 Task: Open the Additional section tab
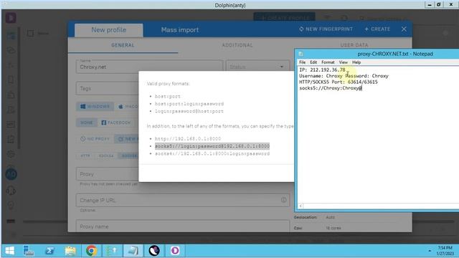point(237,45)
